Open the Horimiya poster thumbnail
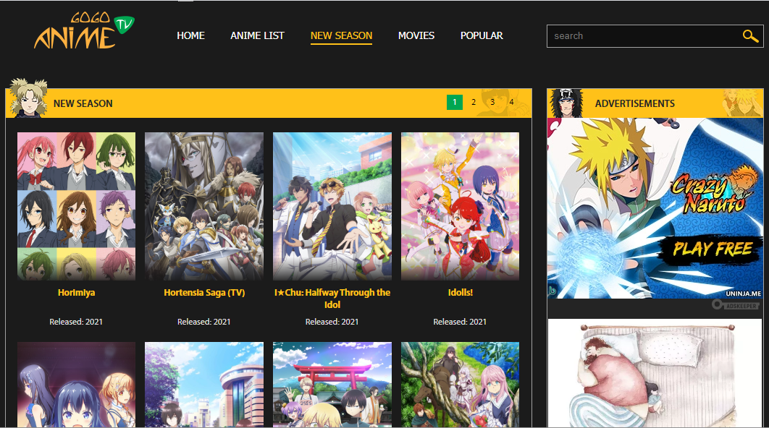Viewport: 769px width, 428px height. (76, 206)
